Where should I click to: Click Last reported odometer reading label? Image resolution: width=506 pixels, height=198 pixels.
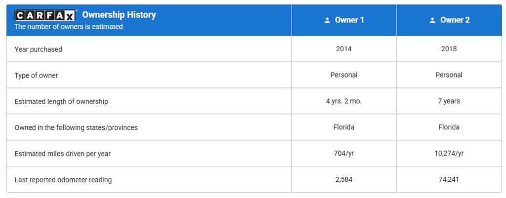click(63, 180)
